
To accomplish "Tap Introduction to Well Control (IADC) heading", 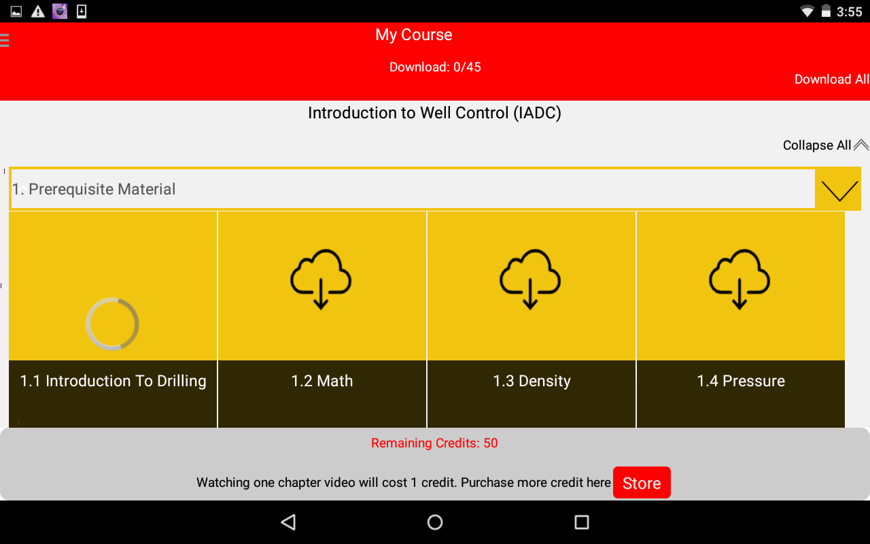I will click(434, 113).
